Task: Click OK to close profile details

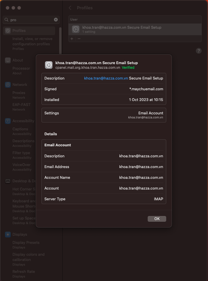Action: [x=157, y=219]
